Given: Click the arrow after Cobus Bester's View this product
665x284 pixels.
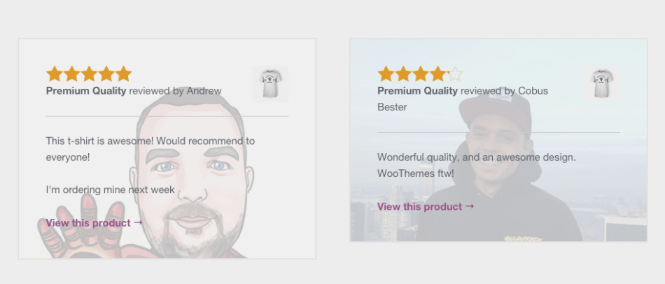Looking at the screenshot, I should (470, 206).
